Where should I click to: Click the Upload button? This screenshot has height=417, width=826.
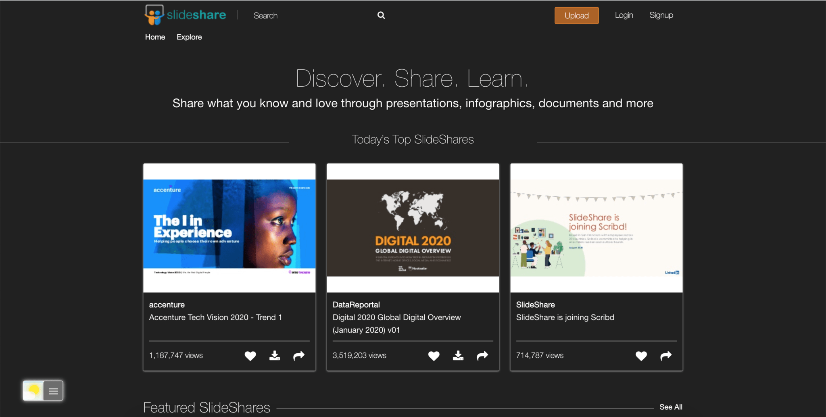576,15
